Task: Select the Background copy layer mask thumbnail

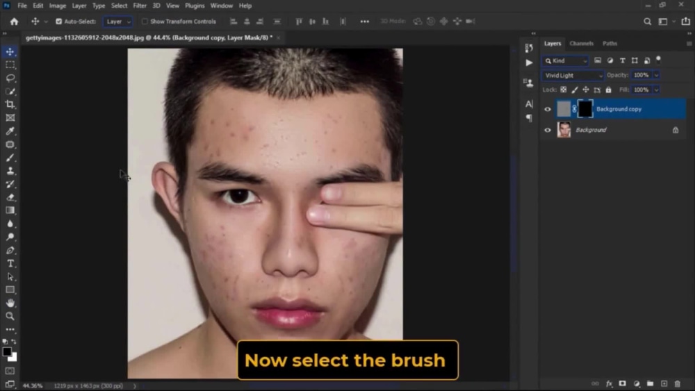Action: (584, 109)
